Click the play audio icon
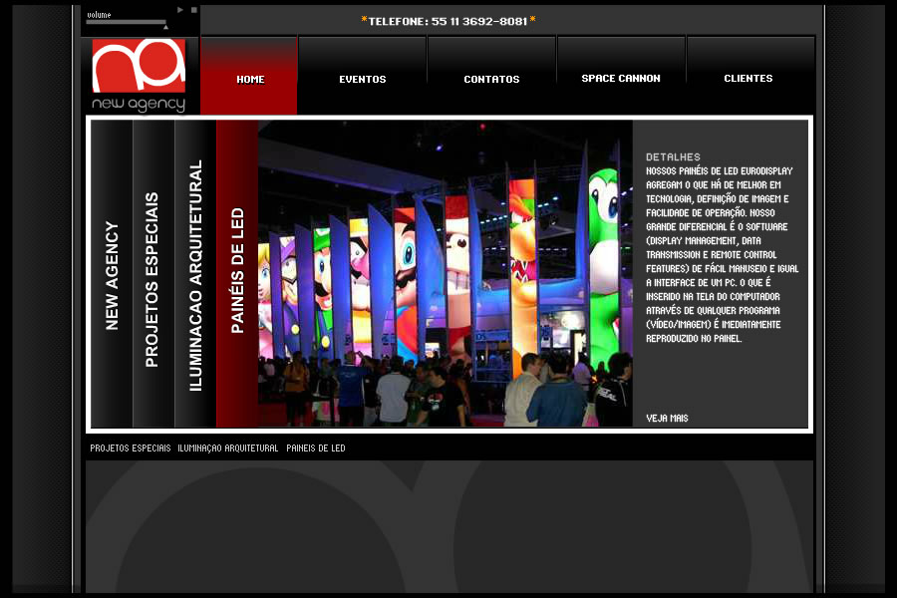The image size is (897, 598). [x=180, y=10]
